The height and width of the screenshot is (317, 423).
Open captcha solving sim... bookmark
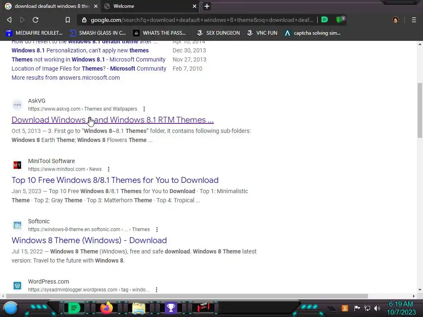(x=313, y=33)
